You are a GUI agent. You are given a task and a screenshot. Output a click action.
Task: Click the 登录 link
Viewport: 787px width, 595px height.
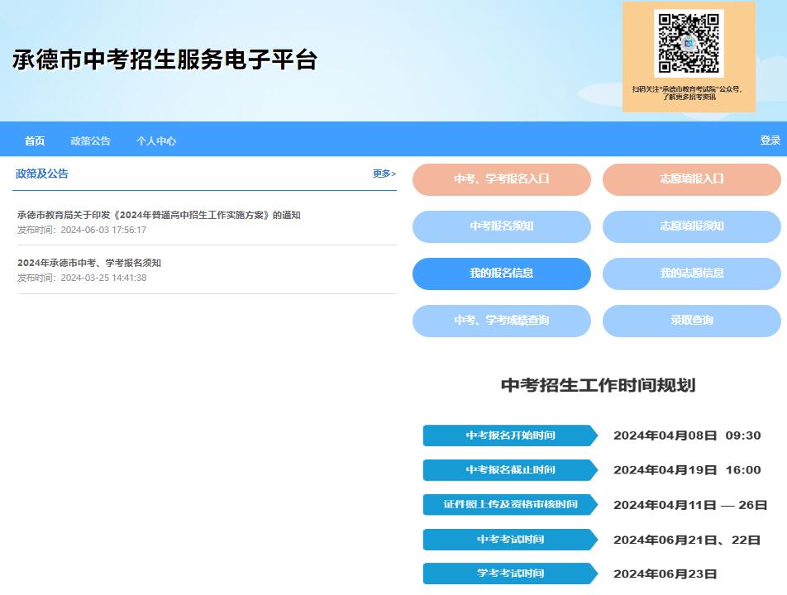(x=770, y=140)
